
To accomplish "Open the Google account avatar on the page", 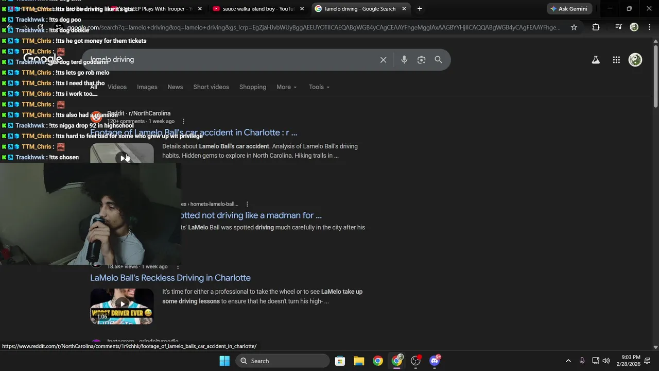I will click(635, 60).
